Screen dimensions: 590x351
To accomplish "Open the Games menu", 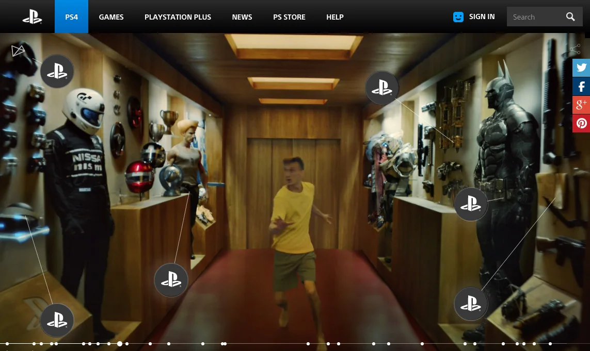I will click(111, 17).
